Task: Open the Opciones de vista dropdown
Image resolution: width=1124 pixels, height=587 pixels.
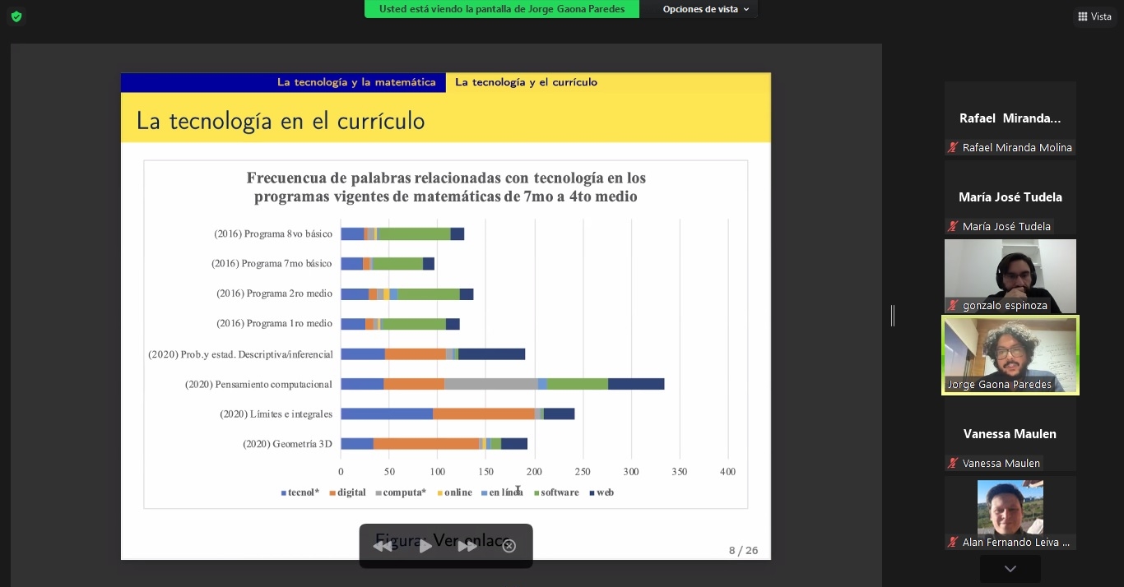Action: pyautogui.click(x=705, y=9)
